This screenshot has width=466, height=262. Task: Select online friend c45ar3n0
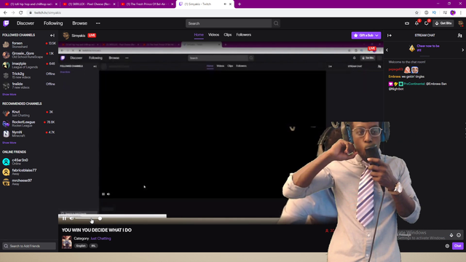[x=29, y=162]
